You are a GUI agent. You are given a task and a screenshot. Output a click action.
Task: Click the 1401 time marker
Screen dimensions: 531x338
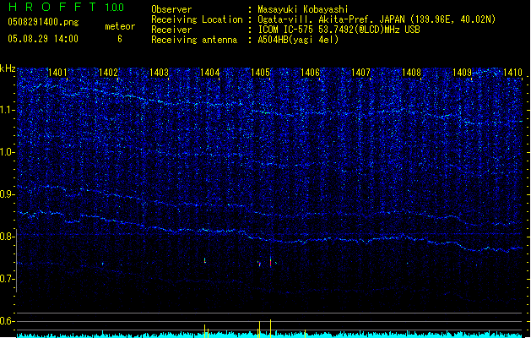click(58, 74)
